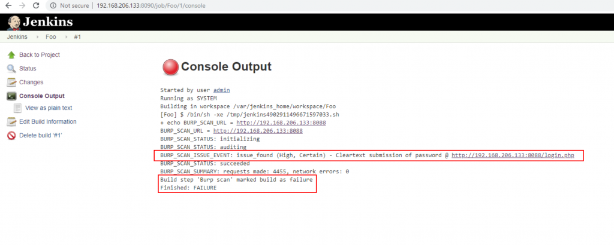The height and width of the screenshot is (245, 614).
Task: Open the Jenkins breadcrumb item
Action: pos(17,36)
